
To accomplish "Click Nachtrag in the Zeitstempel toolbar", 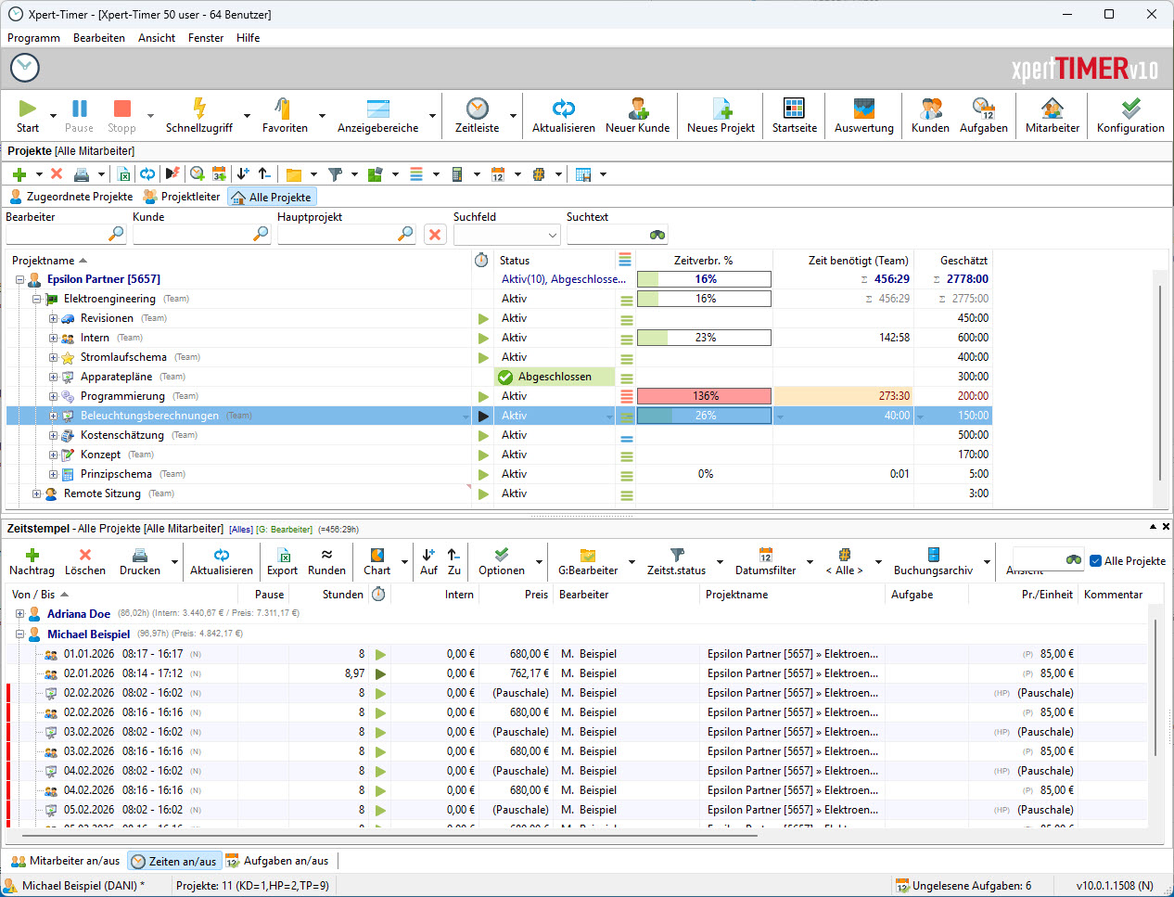I will (32, 562).
